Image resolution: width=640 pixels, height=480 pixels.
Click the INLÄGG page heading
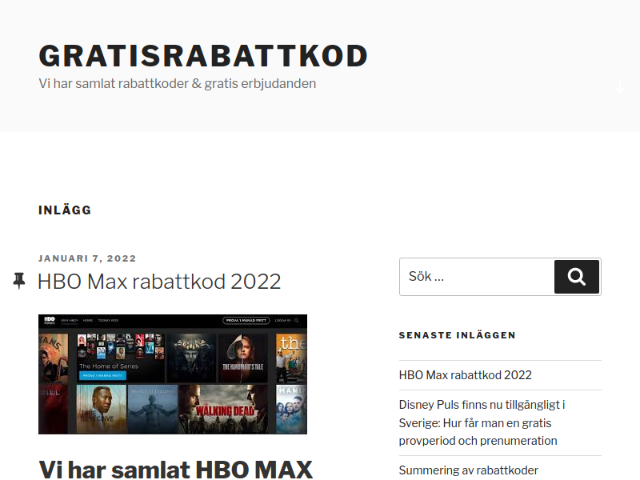point(65,210)
